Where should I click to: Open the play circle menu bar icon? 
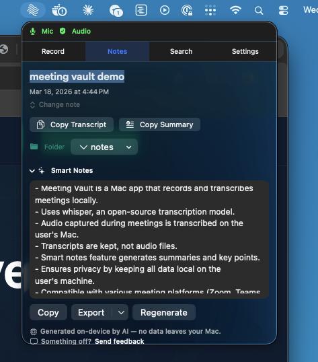coord(165,10)
